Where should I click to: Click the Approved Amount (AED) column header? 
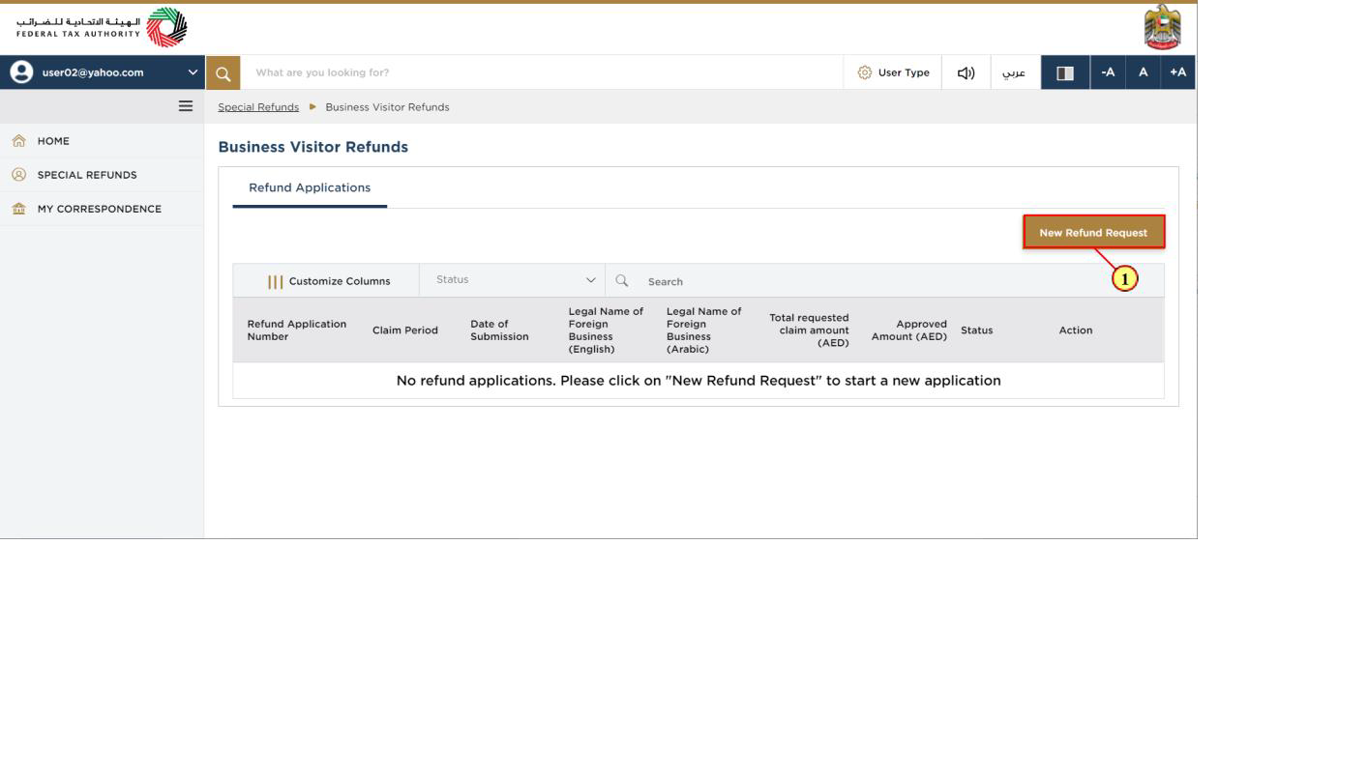point(908,330)
